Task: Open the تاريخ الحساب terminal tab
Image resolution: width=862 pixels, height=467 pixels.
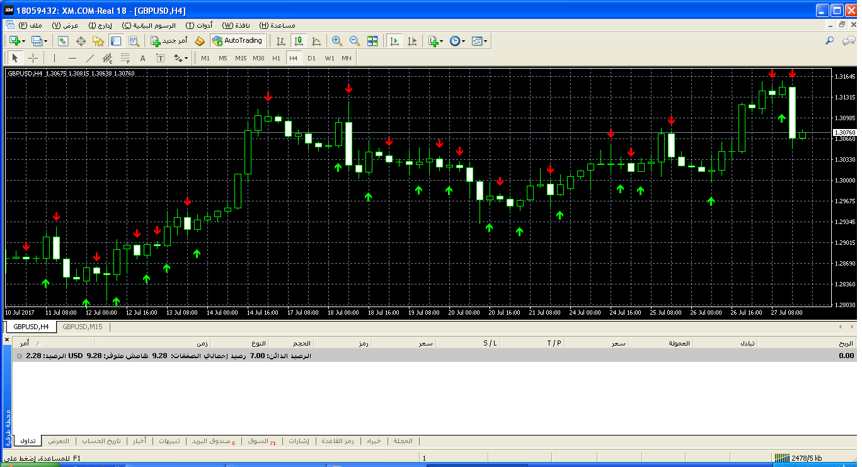Action: (x=101, y=441)
